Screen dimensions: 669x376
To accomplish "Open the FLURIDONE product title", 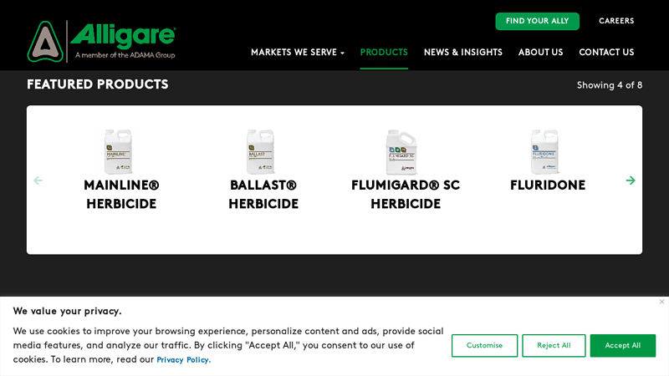I will (x=548, y=185).
